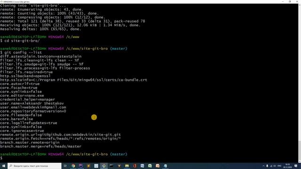Open Sublime Text from the taskbar
This screenshot has width=301, height=169.
[x=88, y=166]
